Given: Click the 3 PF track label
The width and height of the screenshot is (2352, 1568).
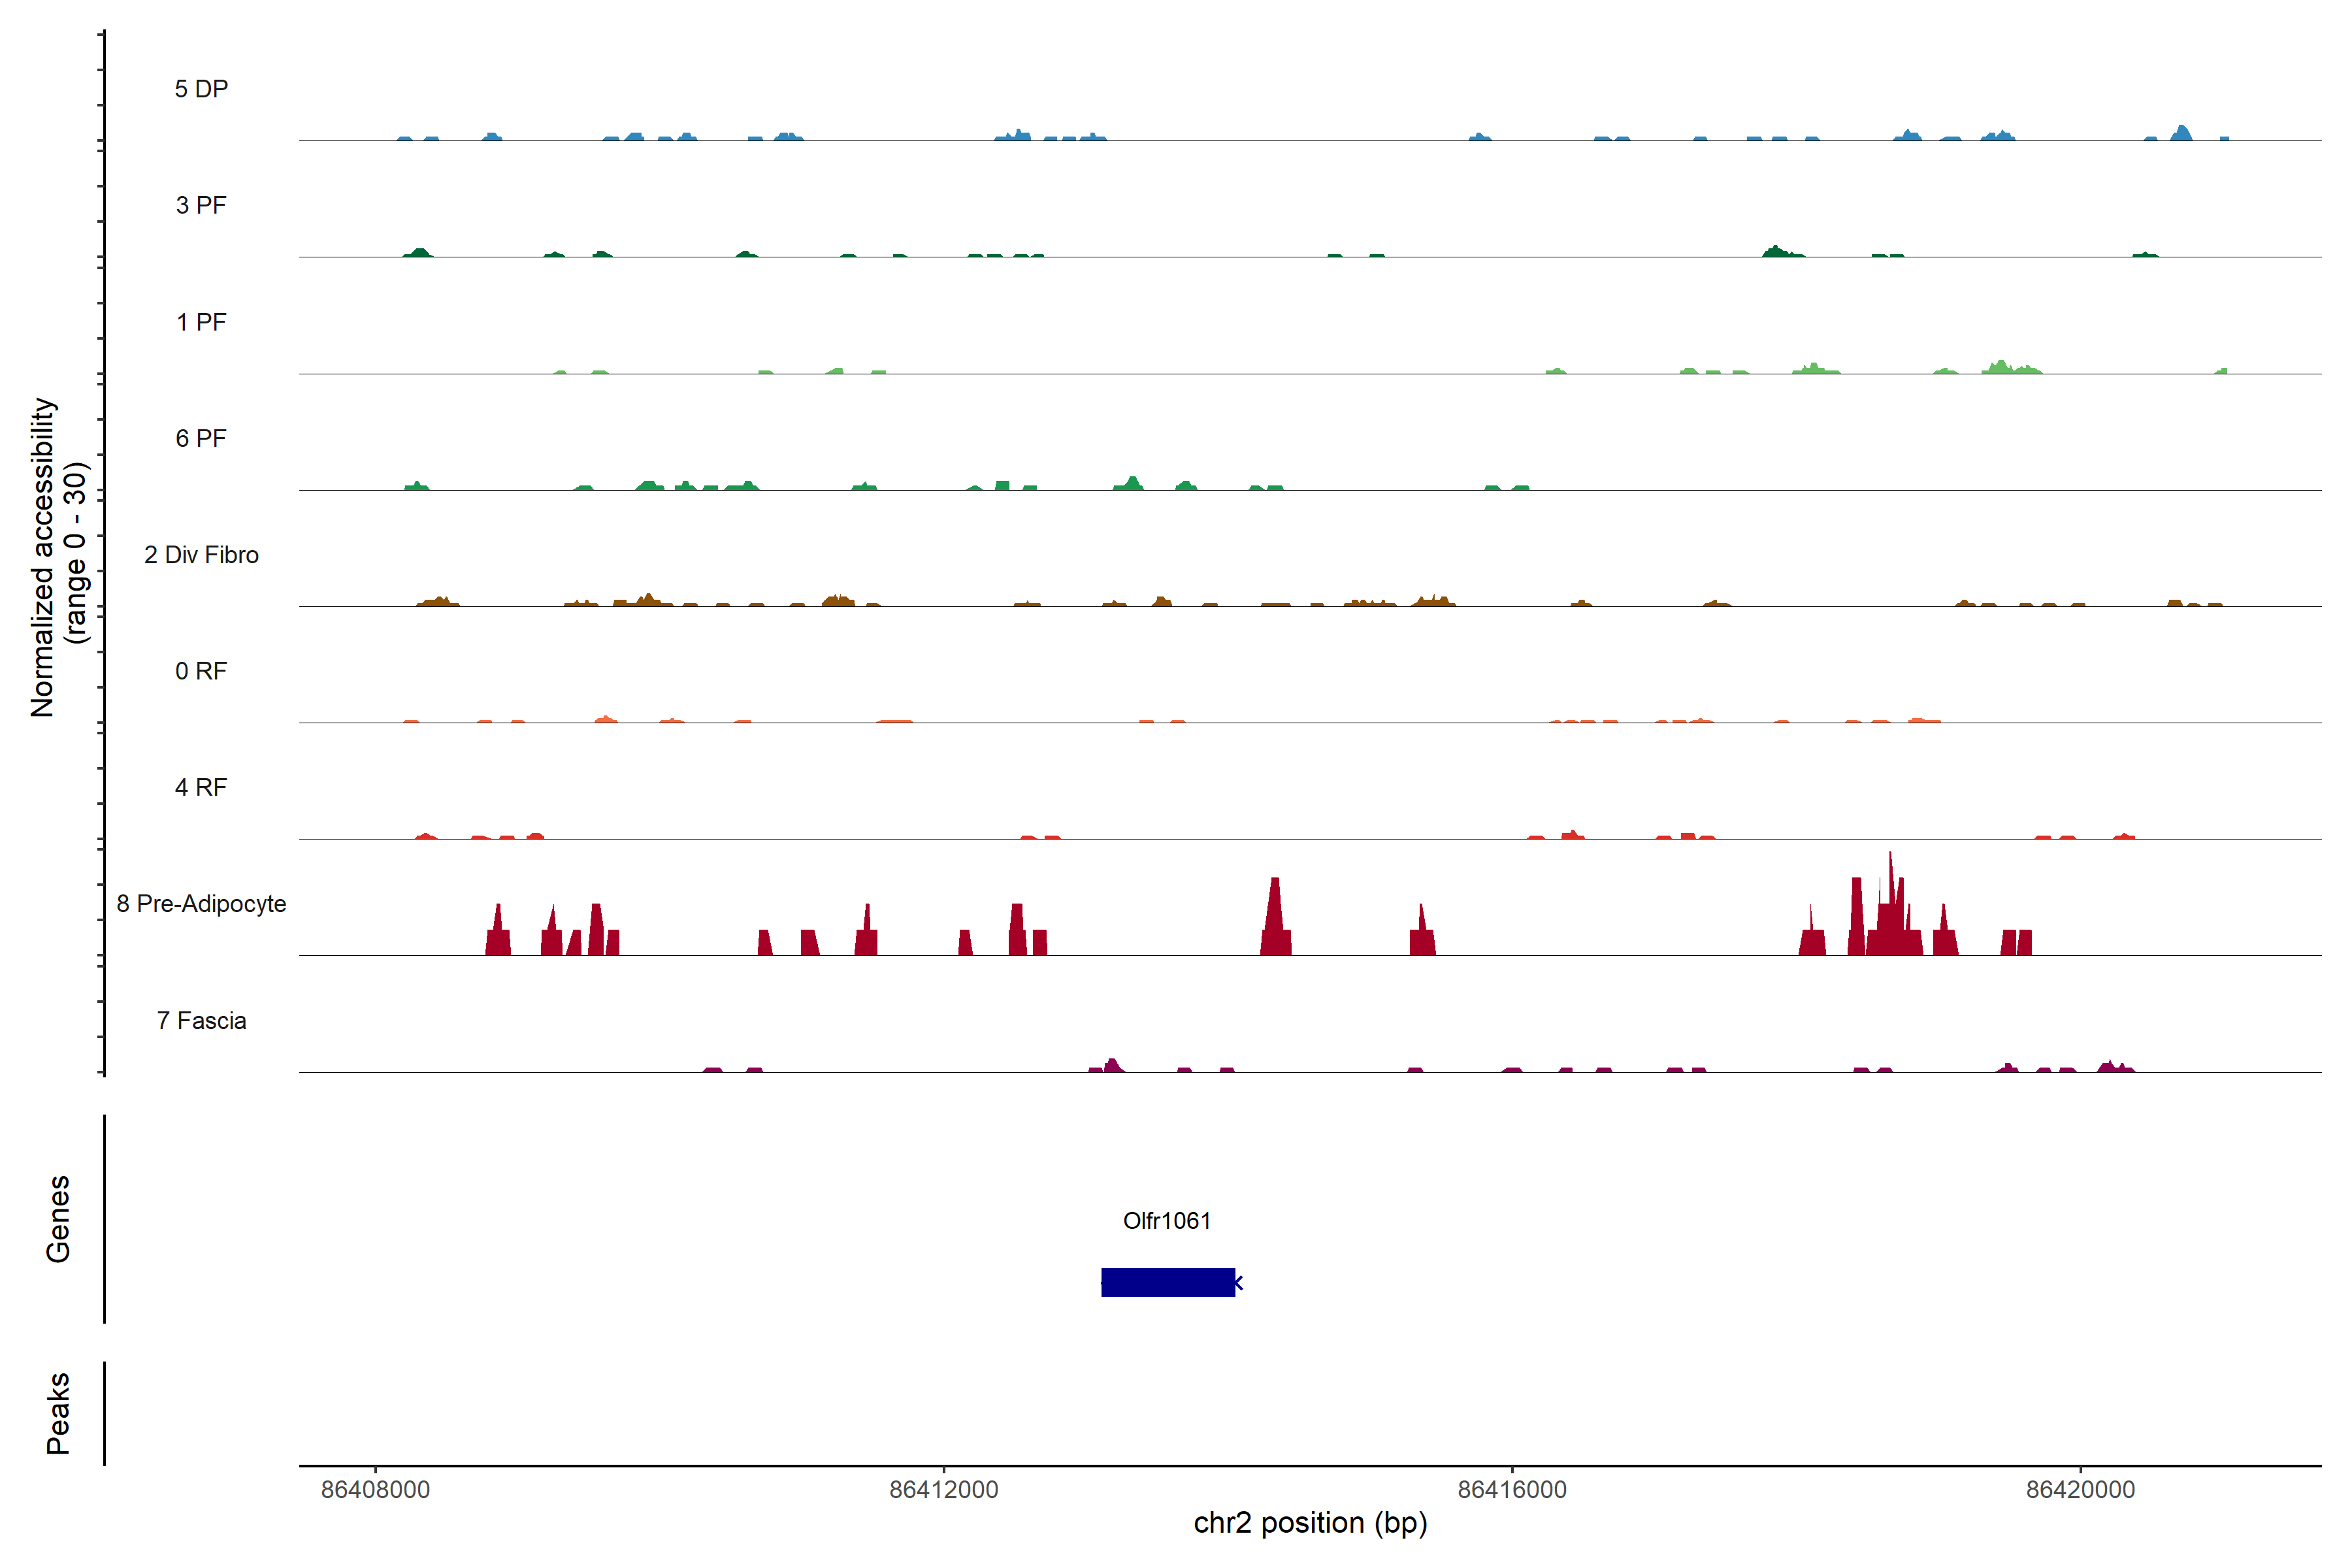Looking at the screenshot, I should pyautogui.click(x=201, y=205).
